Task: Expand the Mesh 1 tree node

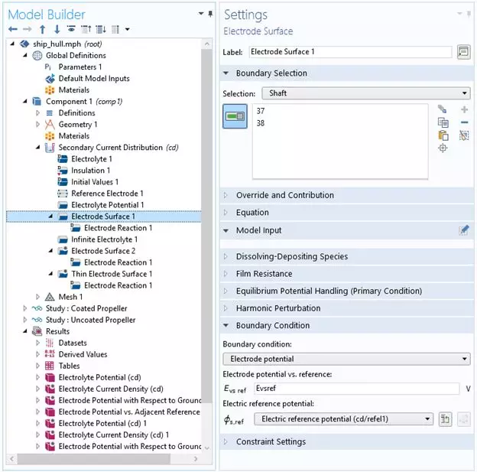Action: tap(38, 297)
